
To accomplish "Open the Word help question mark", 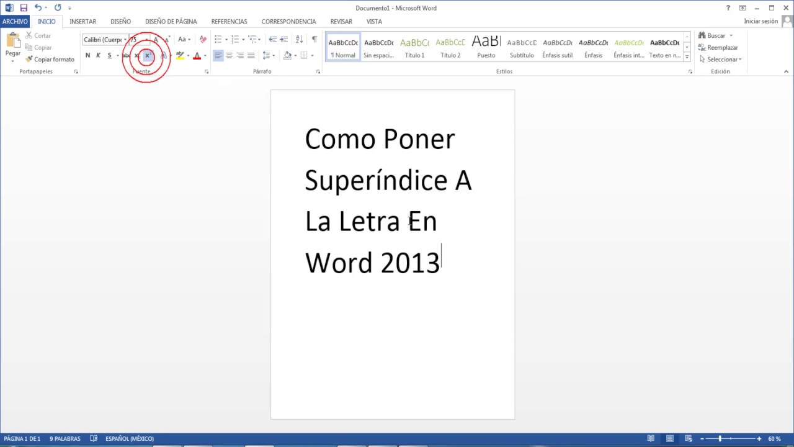I will coord(728,8).
